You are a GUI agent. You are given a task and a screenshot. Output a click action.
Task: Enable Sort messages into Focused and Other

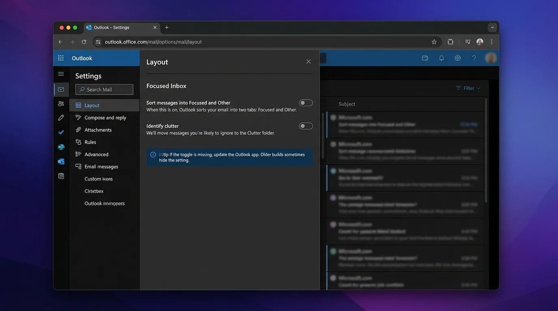[306, 102]
